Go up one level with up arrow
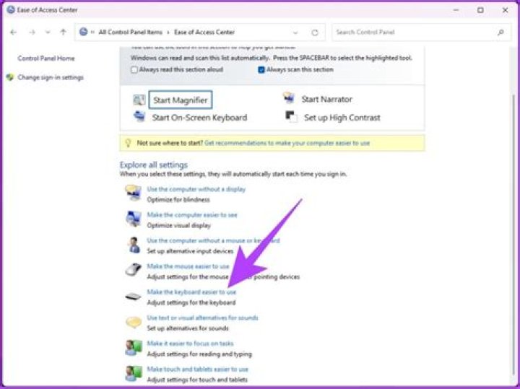This screenshot has height=389, width=520. [63, 32]
